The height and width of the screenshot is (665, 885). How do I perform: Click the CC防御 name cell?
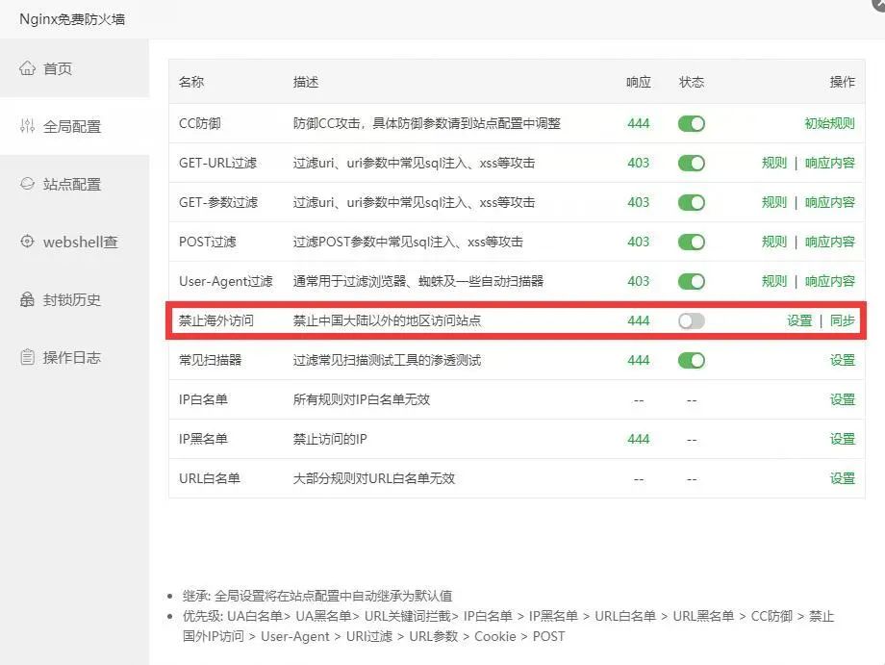coord(200,123)
